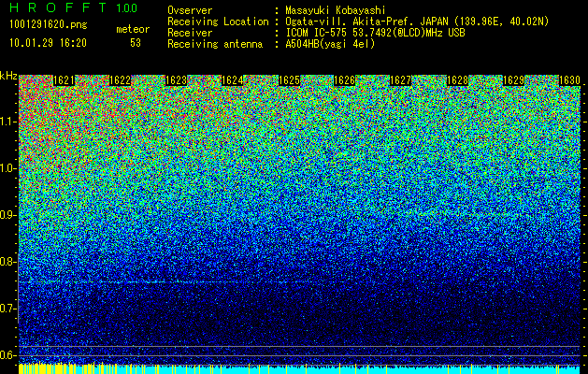This screenshot has width=588, height=374.
Task: Click the 0.6 frequency axis label
Action: pos(7,355)
